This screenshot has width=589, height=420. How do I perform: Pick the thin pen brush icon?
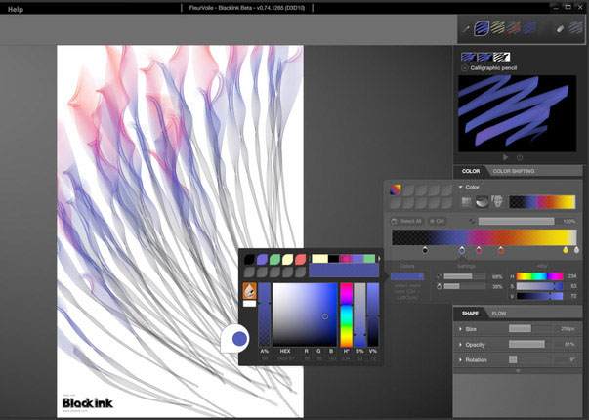coord(464,29)
